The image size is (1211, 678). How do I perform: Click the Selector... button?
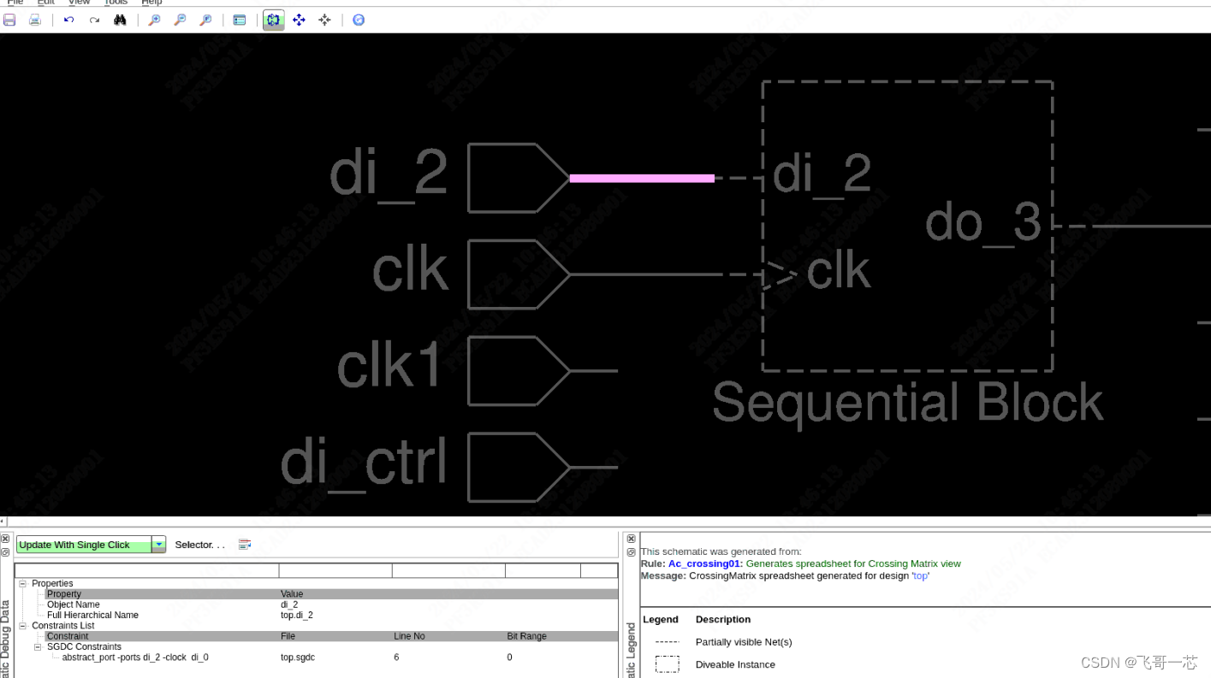[x=199, y=545]
